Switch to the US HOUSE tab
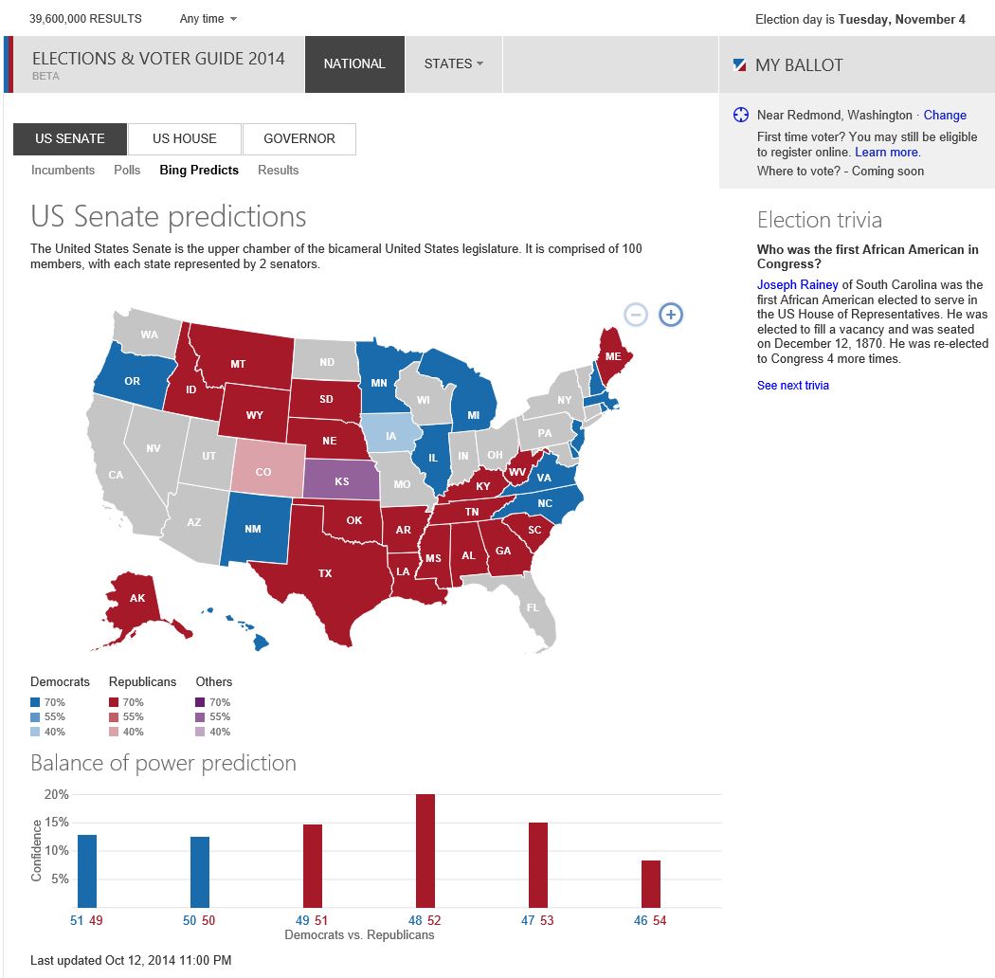Viewport: 995px width, 978px height. (x=185, y=139)
